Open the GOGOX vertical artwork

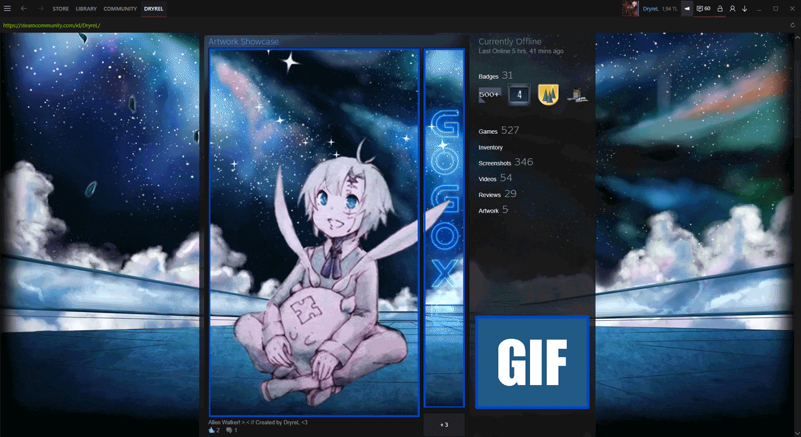[x=444, y=228]
